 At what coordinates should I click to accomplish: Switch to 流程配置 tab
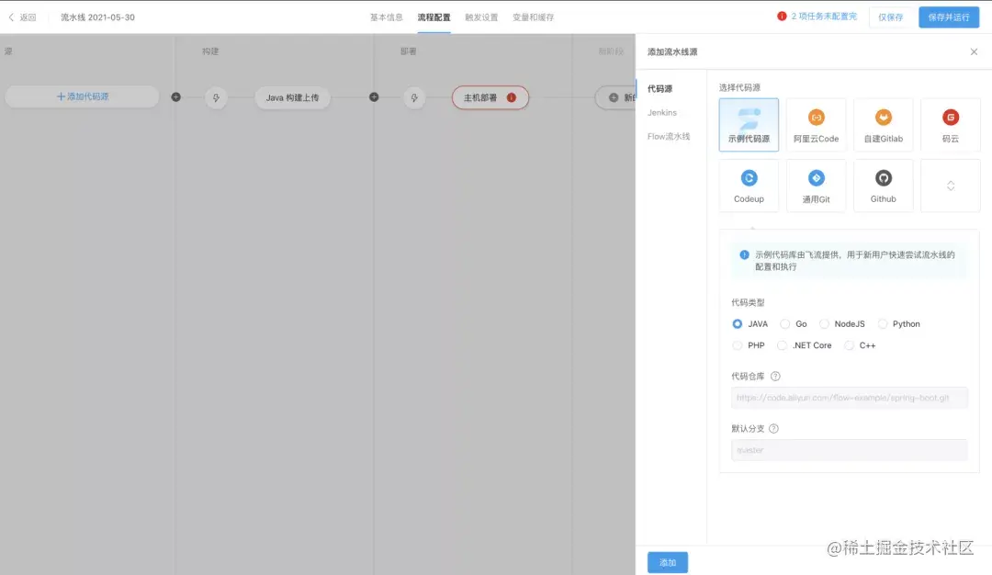pos(434,17)
